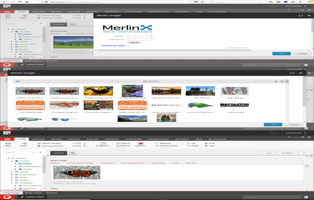This screenshot has width=314, height=200.
Task: Bookmark the page with the star icon
Action: (x=202, y=2)
